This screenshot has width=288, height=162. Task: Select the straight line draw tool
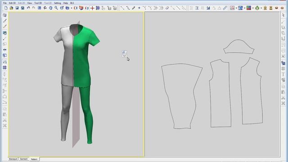pyautogui.click(x=122, y=8)
